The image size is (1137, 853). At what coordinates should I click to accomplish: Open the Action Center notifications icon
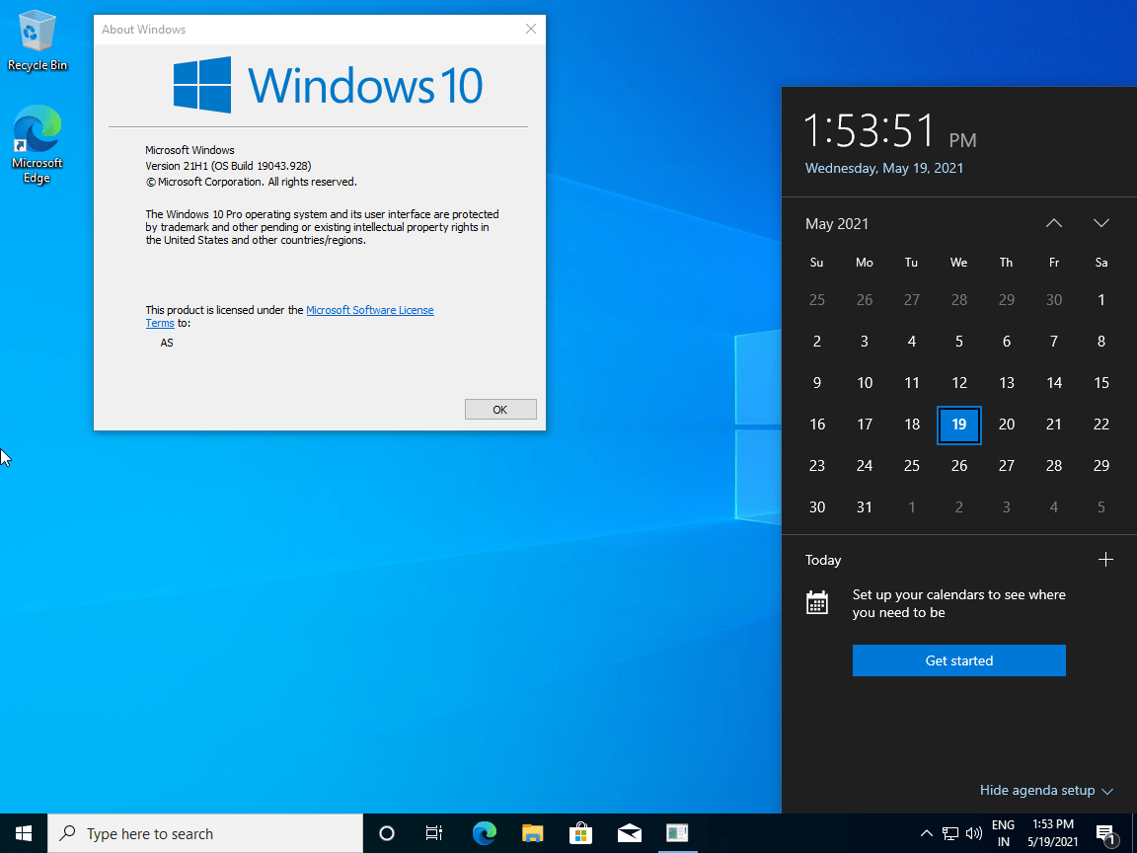(x=1105, y=833)
